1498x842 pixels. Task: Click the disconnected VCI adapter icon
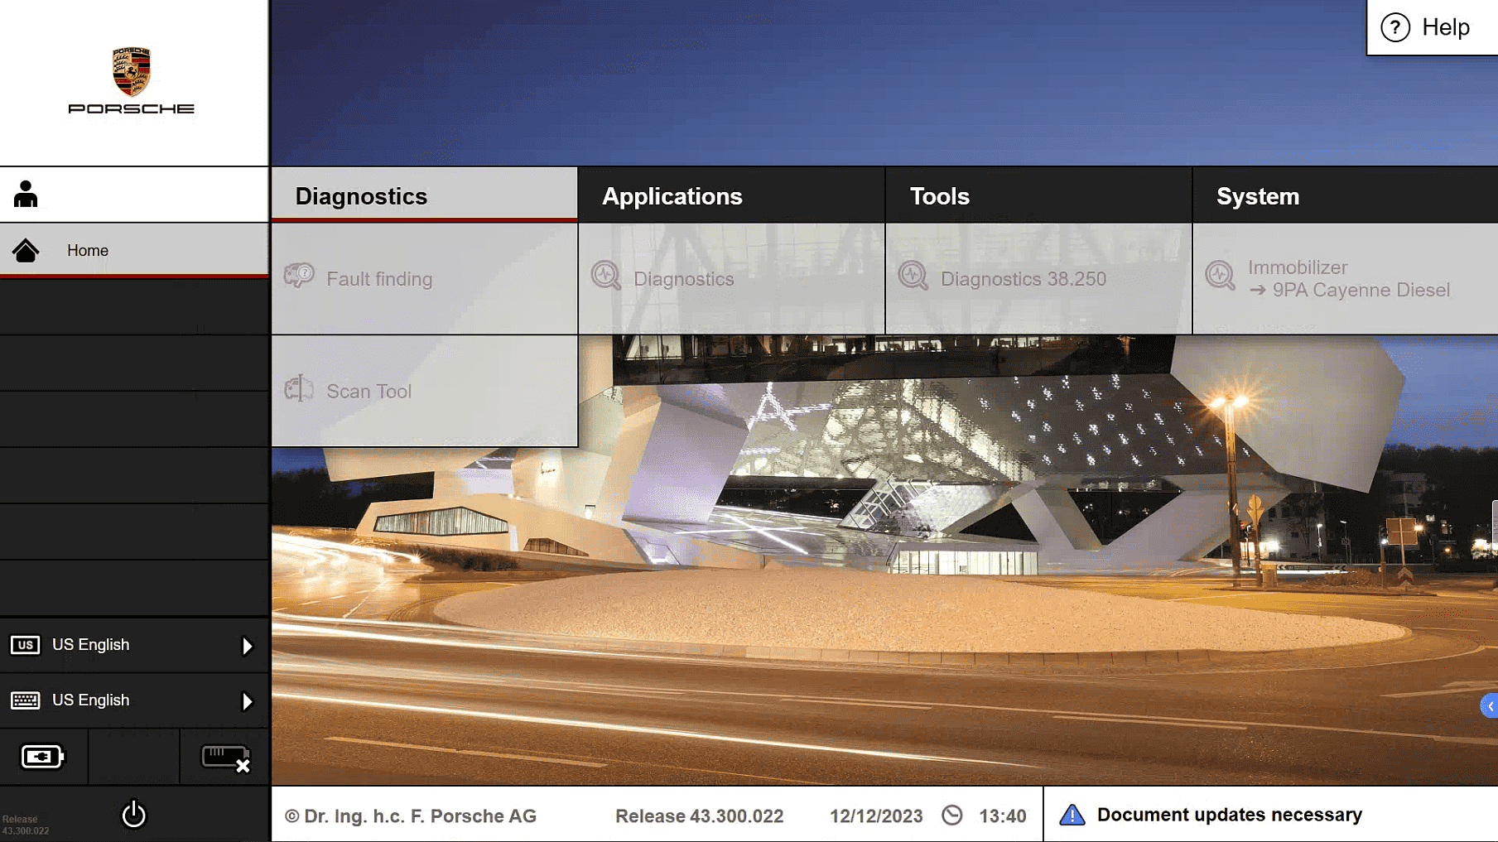[225, 758]
